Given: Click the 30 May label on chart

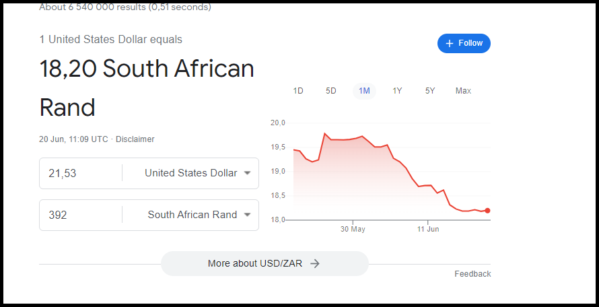Looking at the screenshot, I should coord(353,229).
